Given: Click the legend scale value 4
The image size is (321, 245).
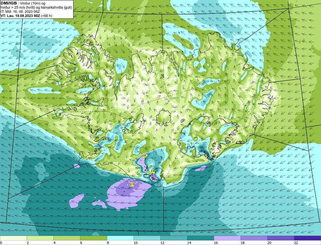Looking at the screenshot, I should pyautogui.click(x=55, y=243).
